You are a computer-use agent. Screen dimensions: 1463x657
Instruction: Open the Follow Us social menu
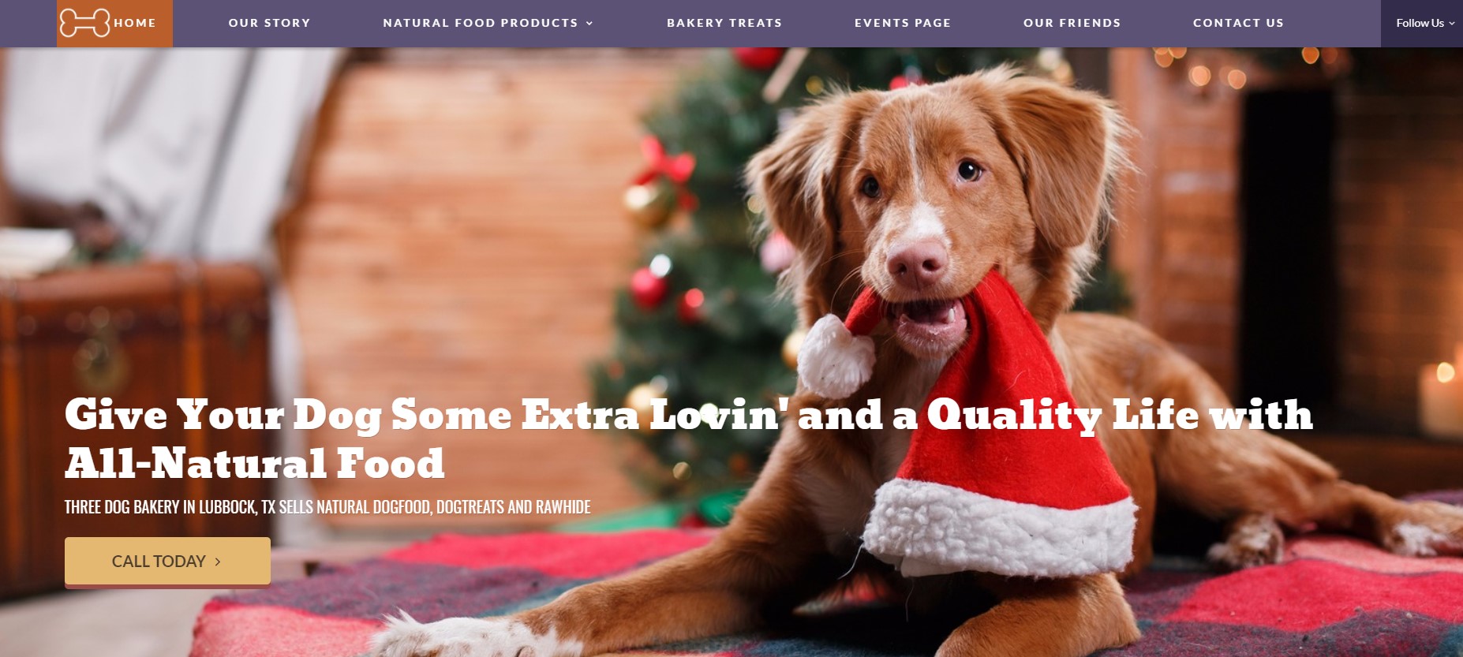click(x=1421, y=23)
